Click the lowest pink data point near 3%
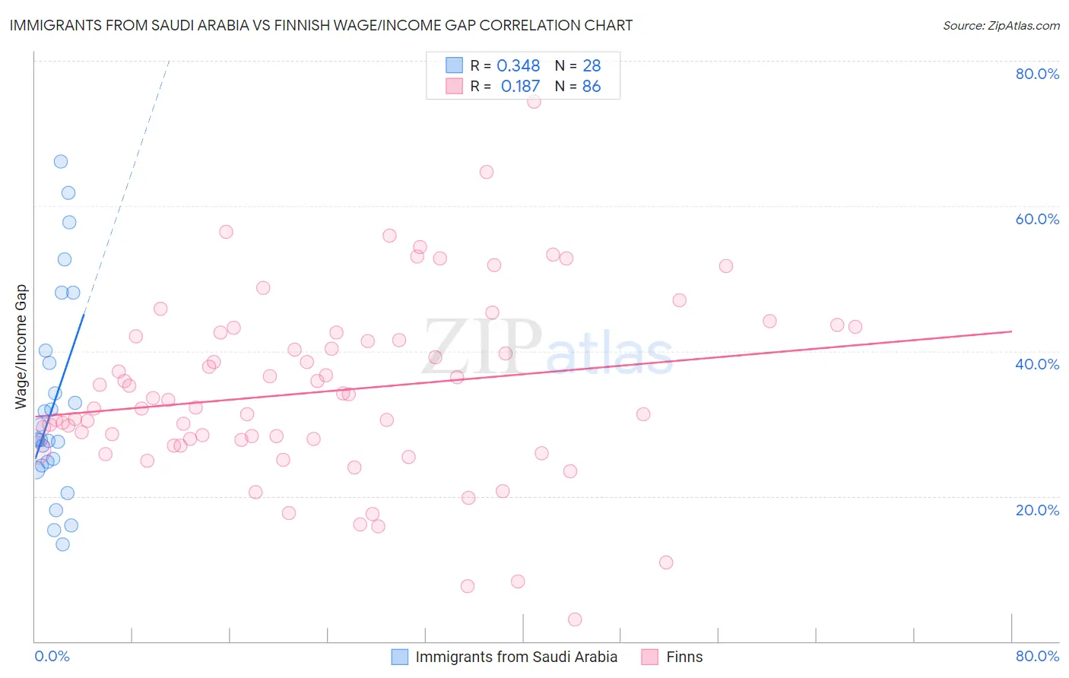The width and height of the screenshot is (1069, 678). (575, 619)
